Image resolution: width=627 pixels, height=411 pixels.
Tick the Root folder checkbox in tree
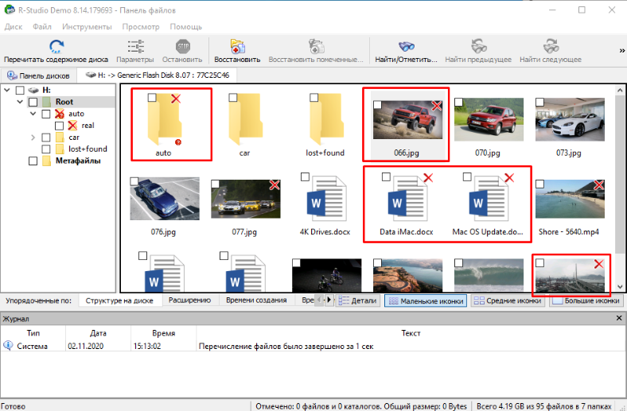33,103
